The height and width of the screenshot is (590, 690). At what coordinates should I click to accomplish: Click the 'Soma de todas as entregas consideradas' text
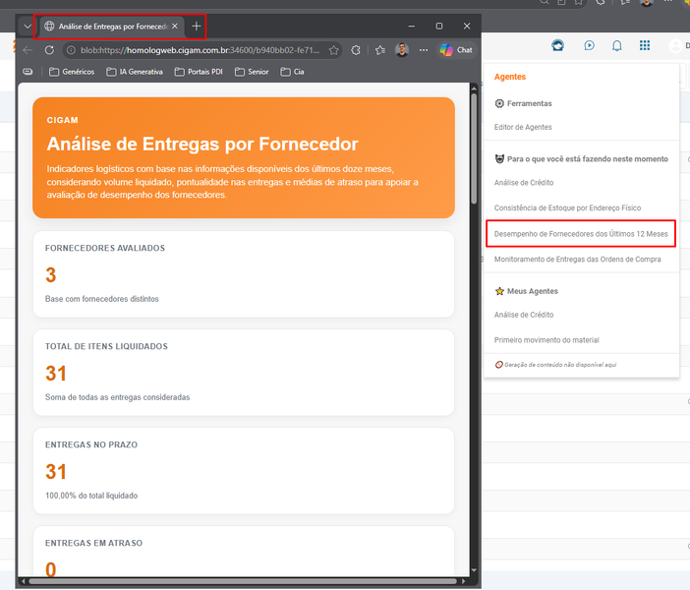point(118,397)
